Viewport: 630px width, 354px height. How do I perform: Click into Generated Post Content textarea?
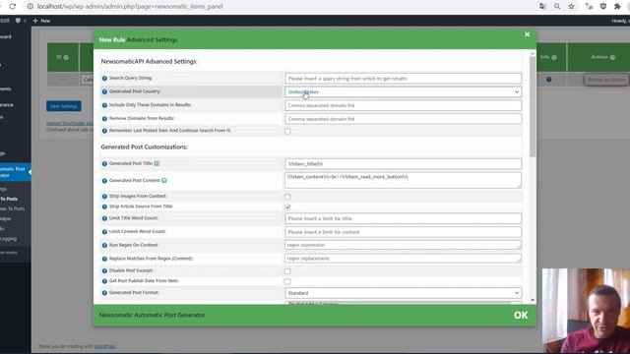403,180
